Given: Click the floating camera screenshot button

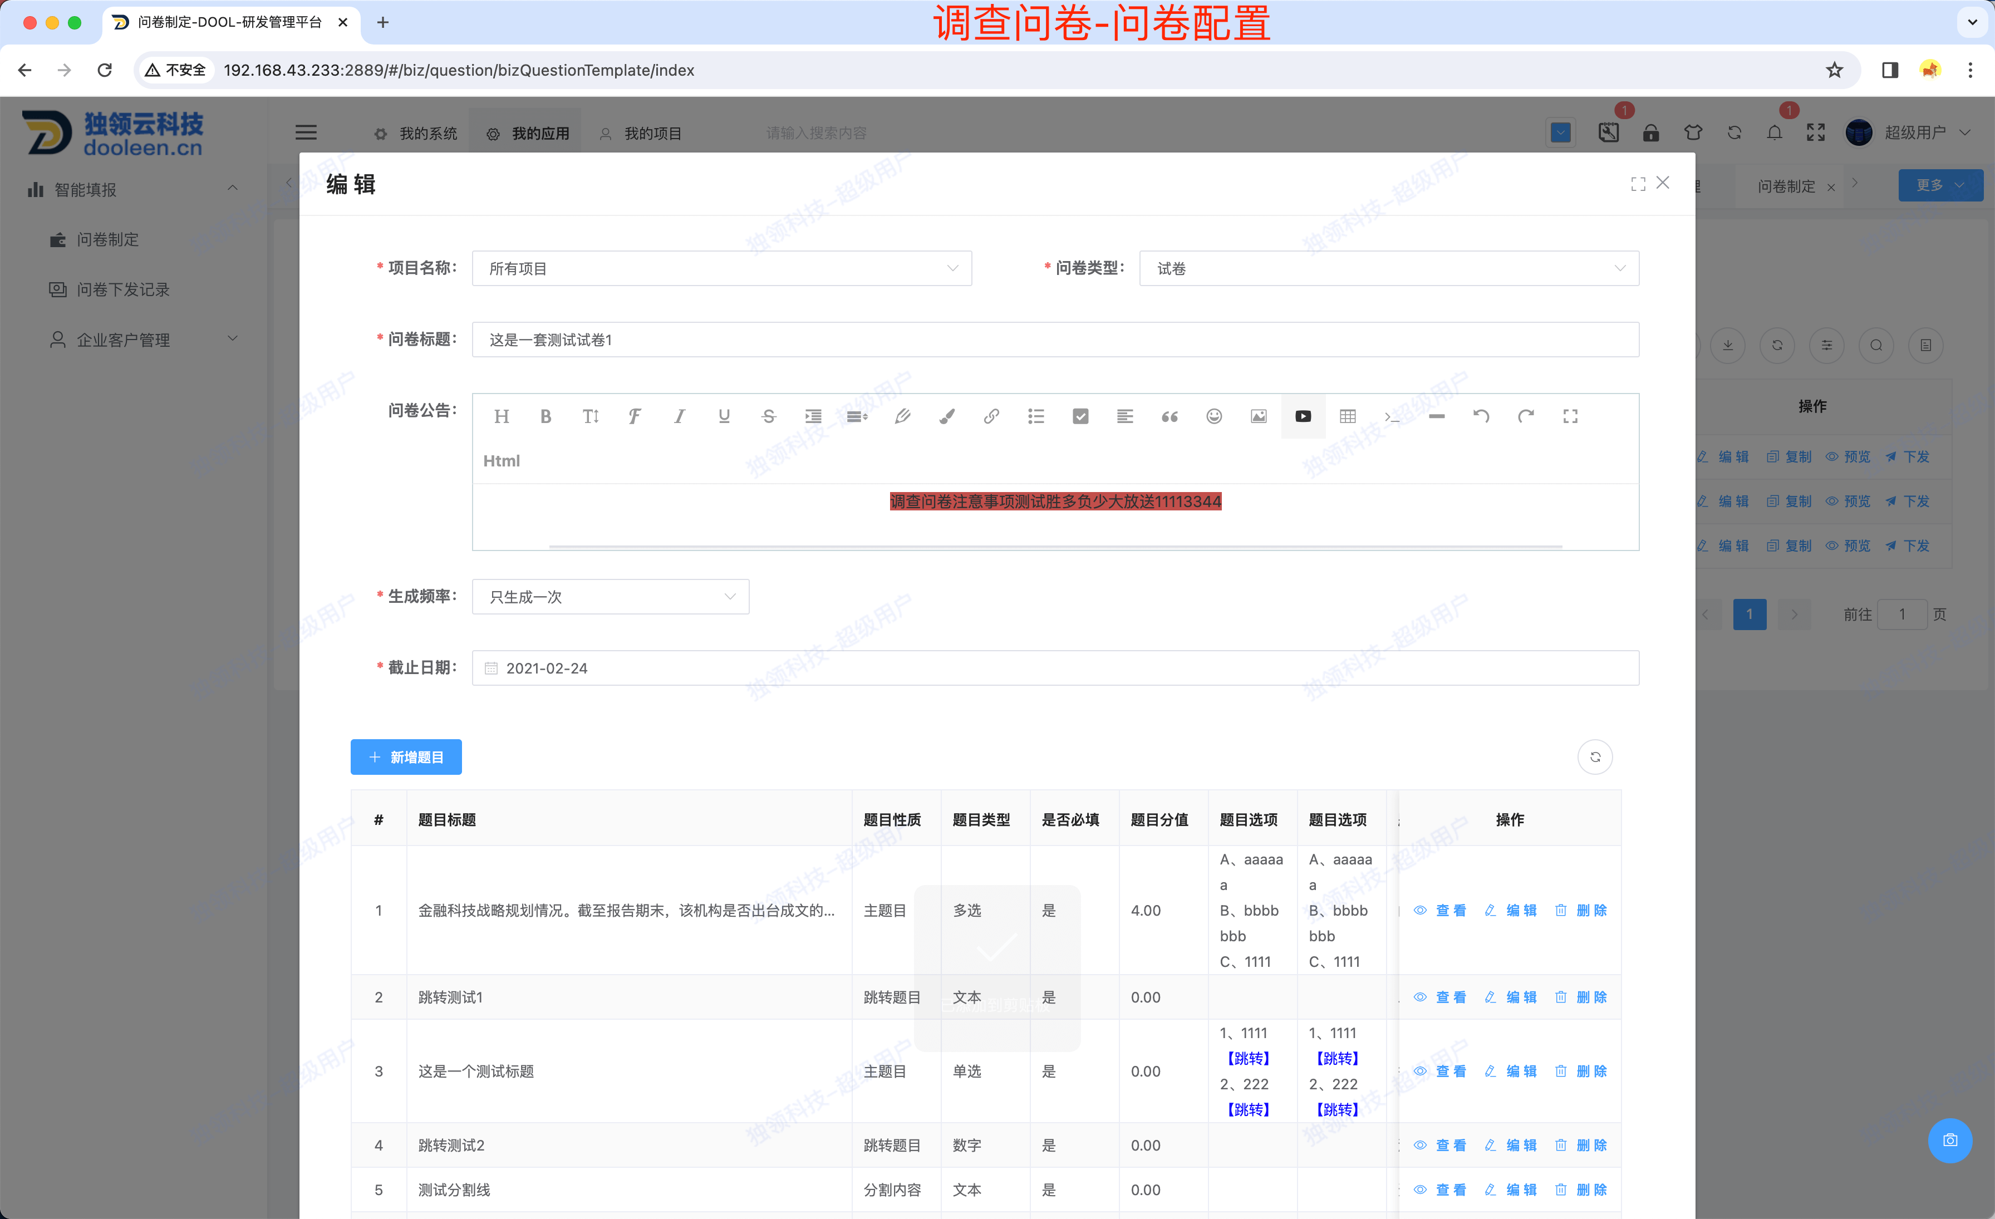Looking at the screenshot, I should (1950, 1141).
